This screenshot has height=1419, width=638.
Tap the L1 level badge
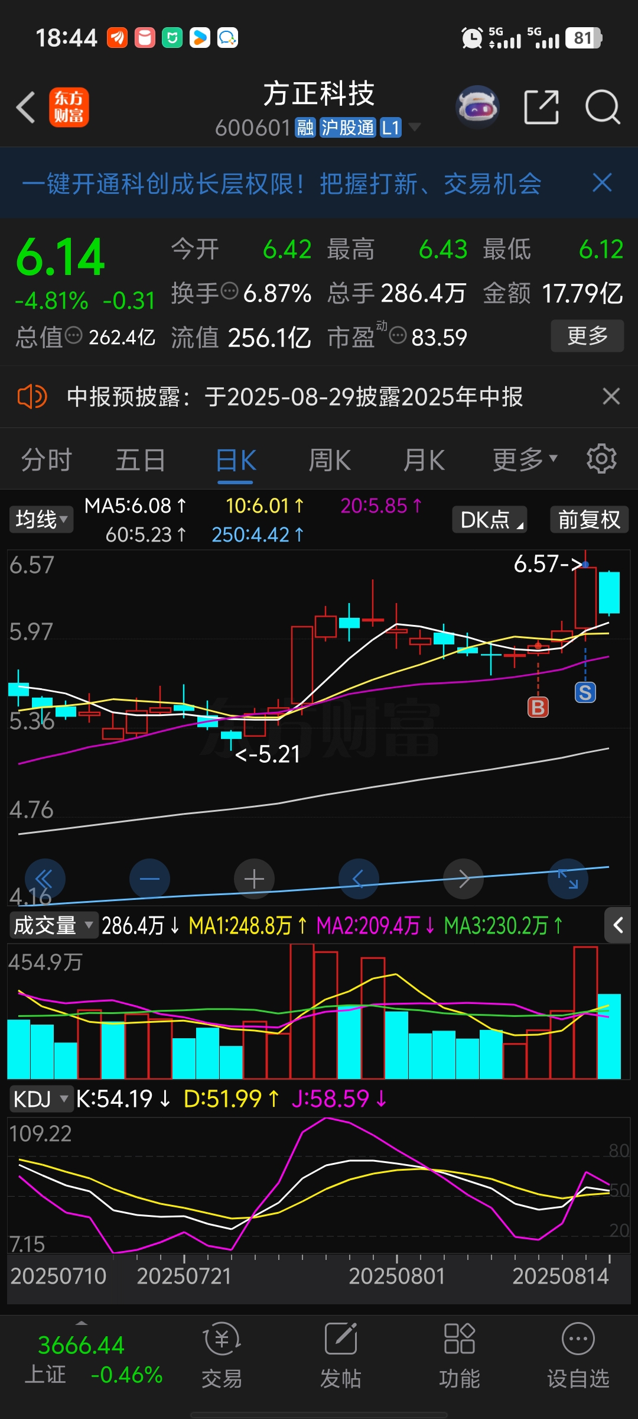point(390,128)
